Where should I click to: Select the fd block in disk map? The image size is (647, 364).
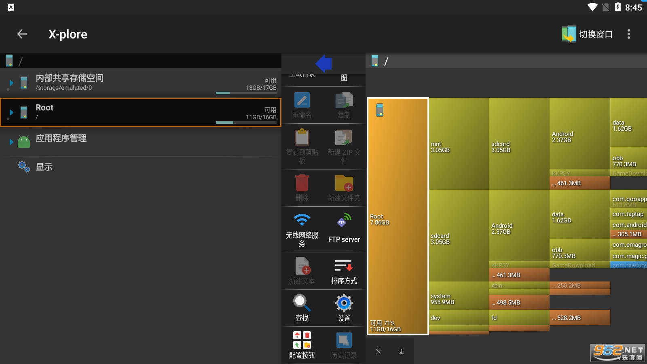[x=519, y=317]
